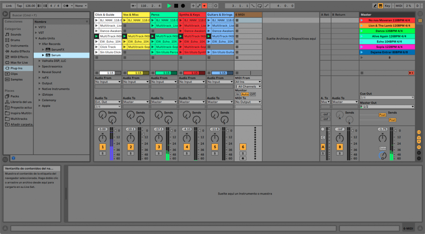Click the Key map mode button

(387, 6)
